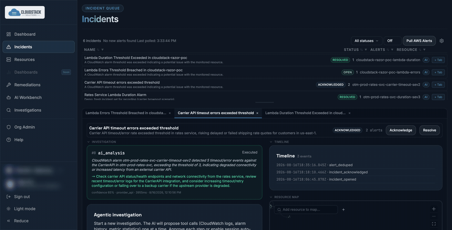Click the CloudStack Solutions logo
The width and height of the screenshot is (452, 230).
tap(25, 12)
